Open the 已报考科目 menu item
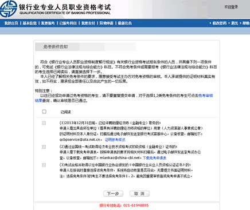This screenshot has height=210, width=250. point(68,23)
